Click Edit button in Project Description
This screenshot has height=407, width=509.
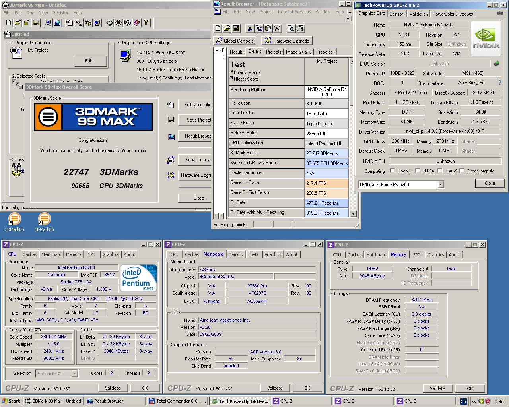(x=91, y=61)
